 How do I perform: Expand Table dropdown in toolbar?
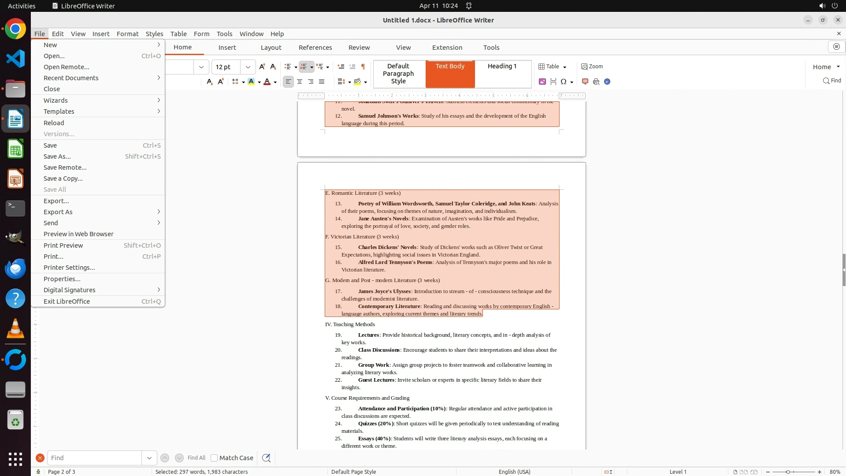[x=564, y=67]
